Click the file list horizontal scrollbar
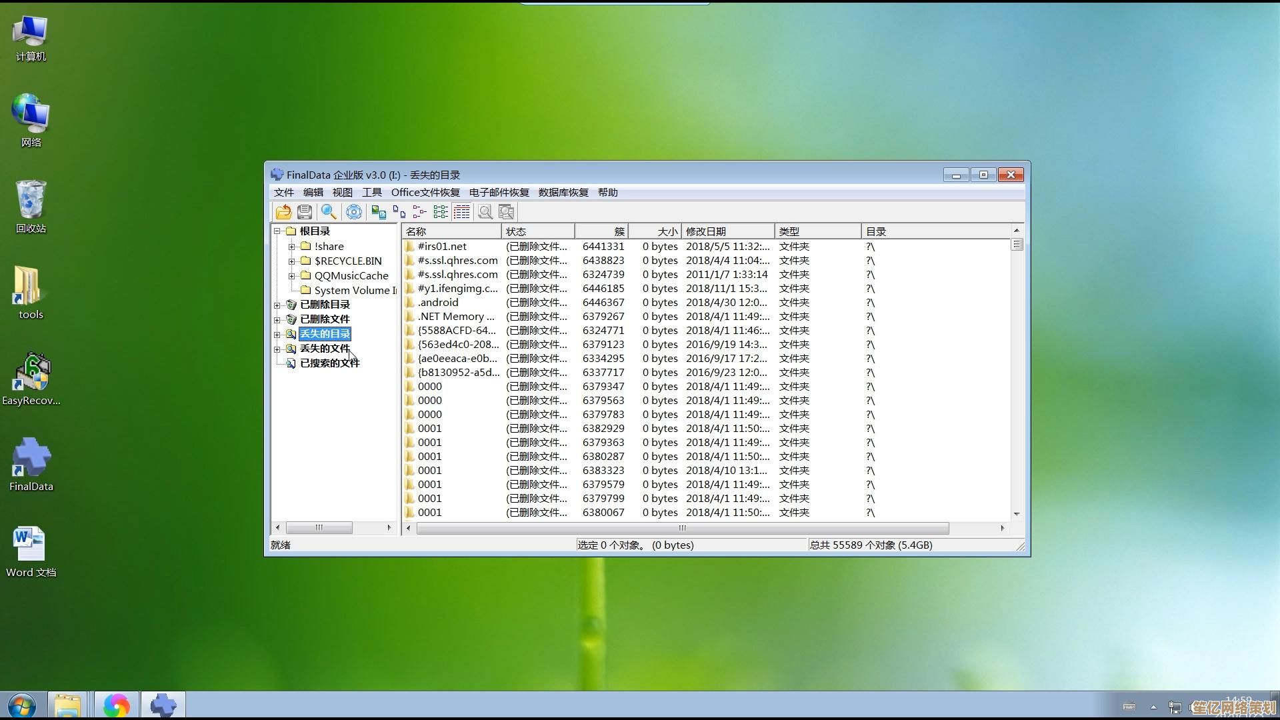This screenshot has width=1280, height=720. [682, 528]
